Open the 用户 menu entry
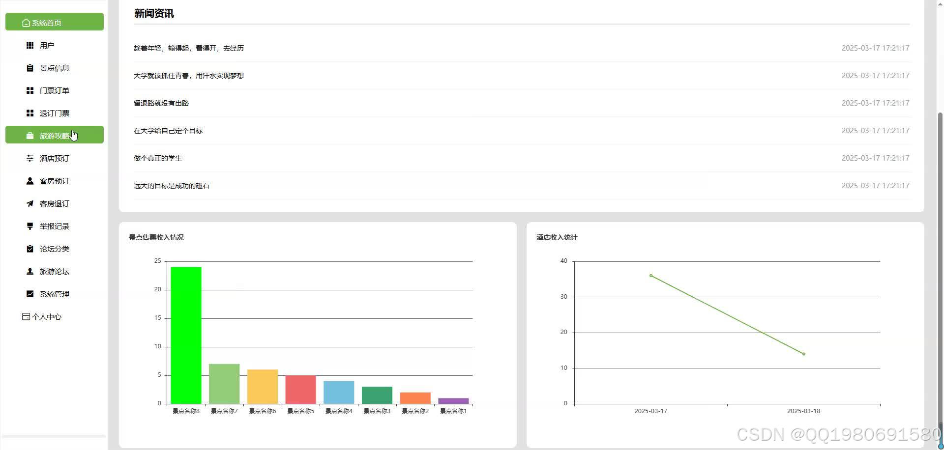944x450 pixels. click(x=47, y=45)
